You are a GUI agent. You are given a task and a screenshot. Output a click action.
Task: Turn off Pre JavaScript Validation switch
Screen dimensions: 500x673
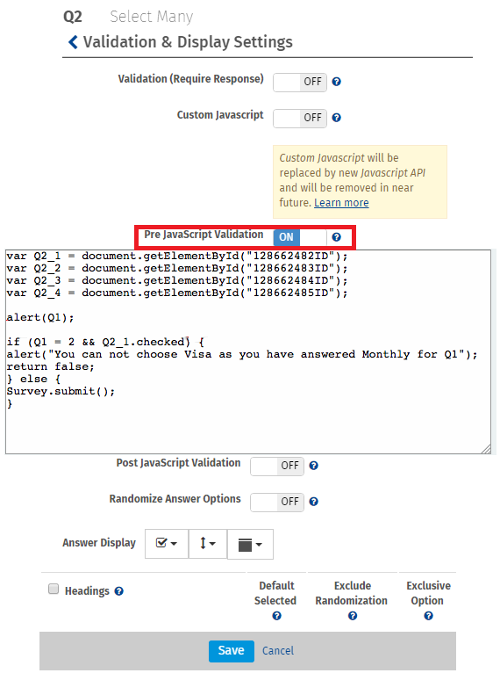click(x=300, y=237)
